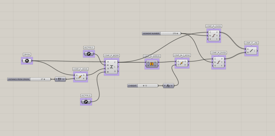Click the At input of COMP_02_BEZIER
The width and height of the screenshot is (275, 136).
click(x=107, y=65)
